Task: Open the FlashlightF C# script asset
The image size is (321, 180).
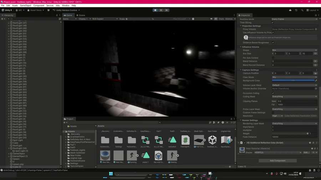Action: tap(185, 140)
